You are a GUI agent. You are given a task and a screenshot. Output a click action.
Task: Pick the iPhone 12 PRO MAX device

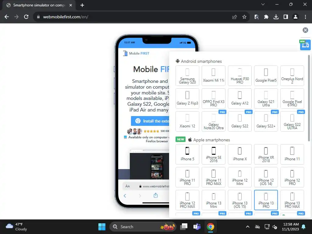tap(187, 200)
